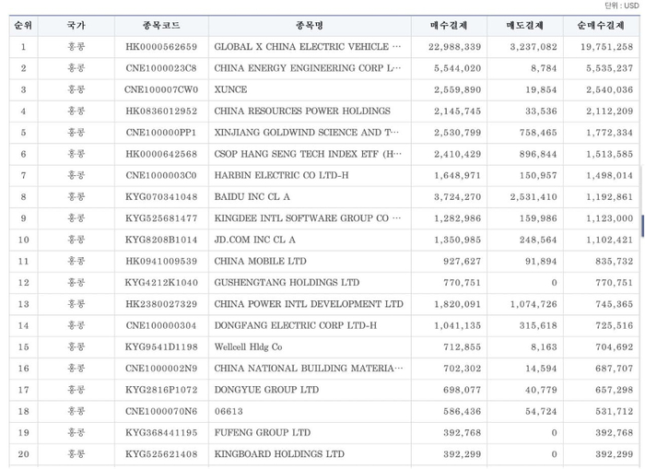
Task: Click net buy value 1,123,000
Action: (610, 218)
